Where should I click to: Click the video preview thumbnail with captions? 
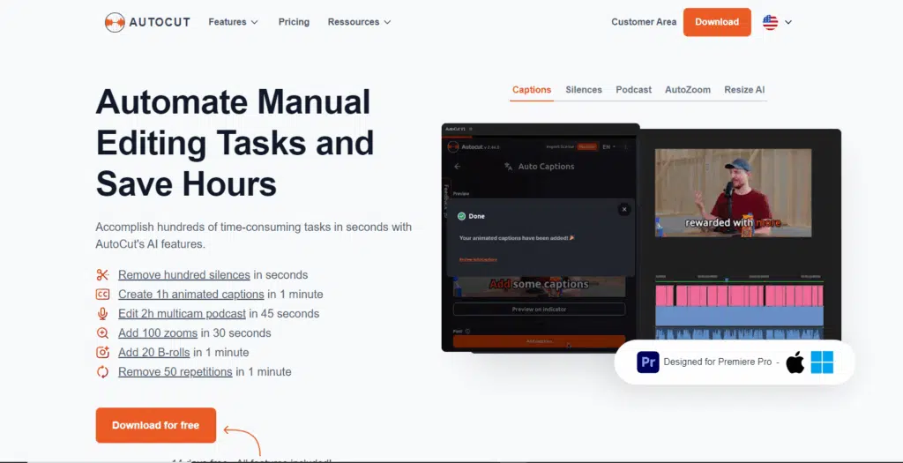tap(733, 193)
